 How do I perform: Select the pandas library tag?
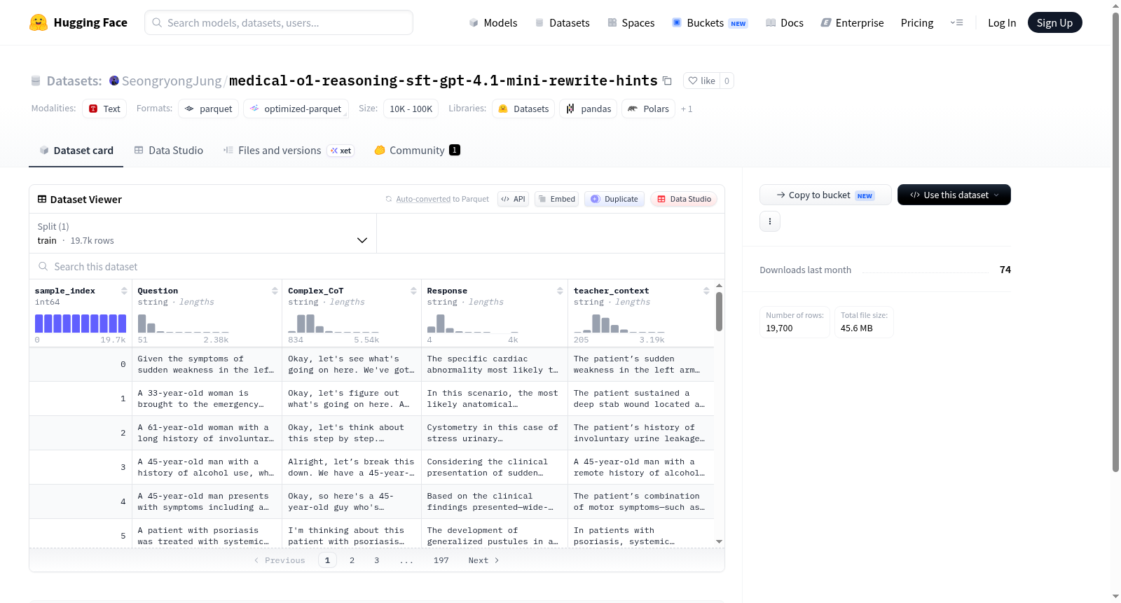tap(589, 109)
